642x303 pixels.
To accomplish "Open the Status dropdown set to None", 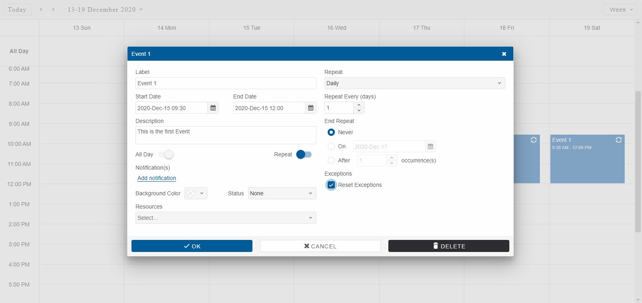I will tap(282, 193).
